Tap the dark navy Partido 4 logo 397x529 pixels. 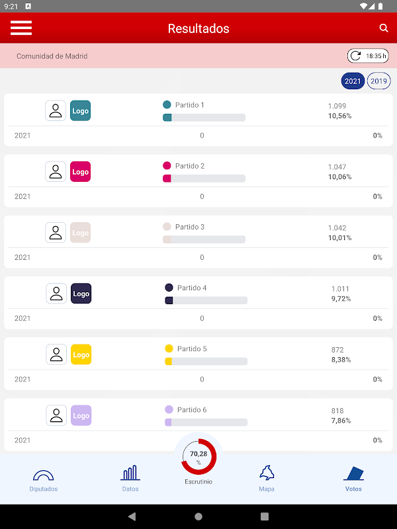point(81,294)
